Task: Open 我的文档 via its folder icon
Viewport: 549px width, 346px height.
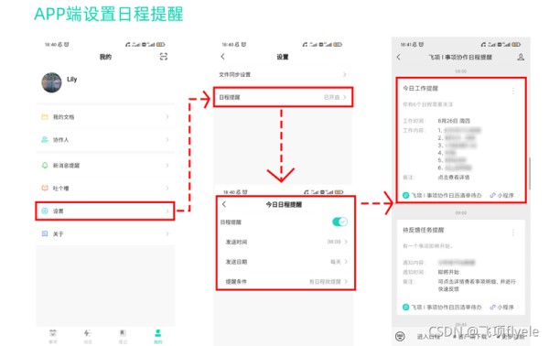Action: point(45,116)
